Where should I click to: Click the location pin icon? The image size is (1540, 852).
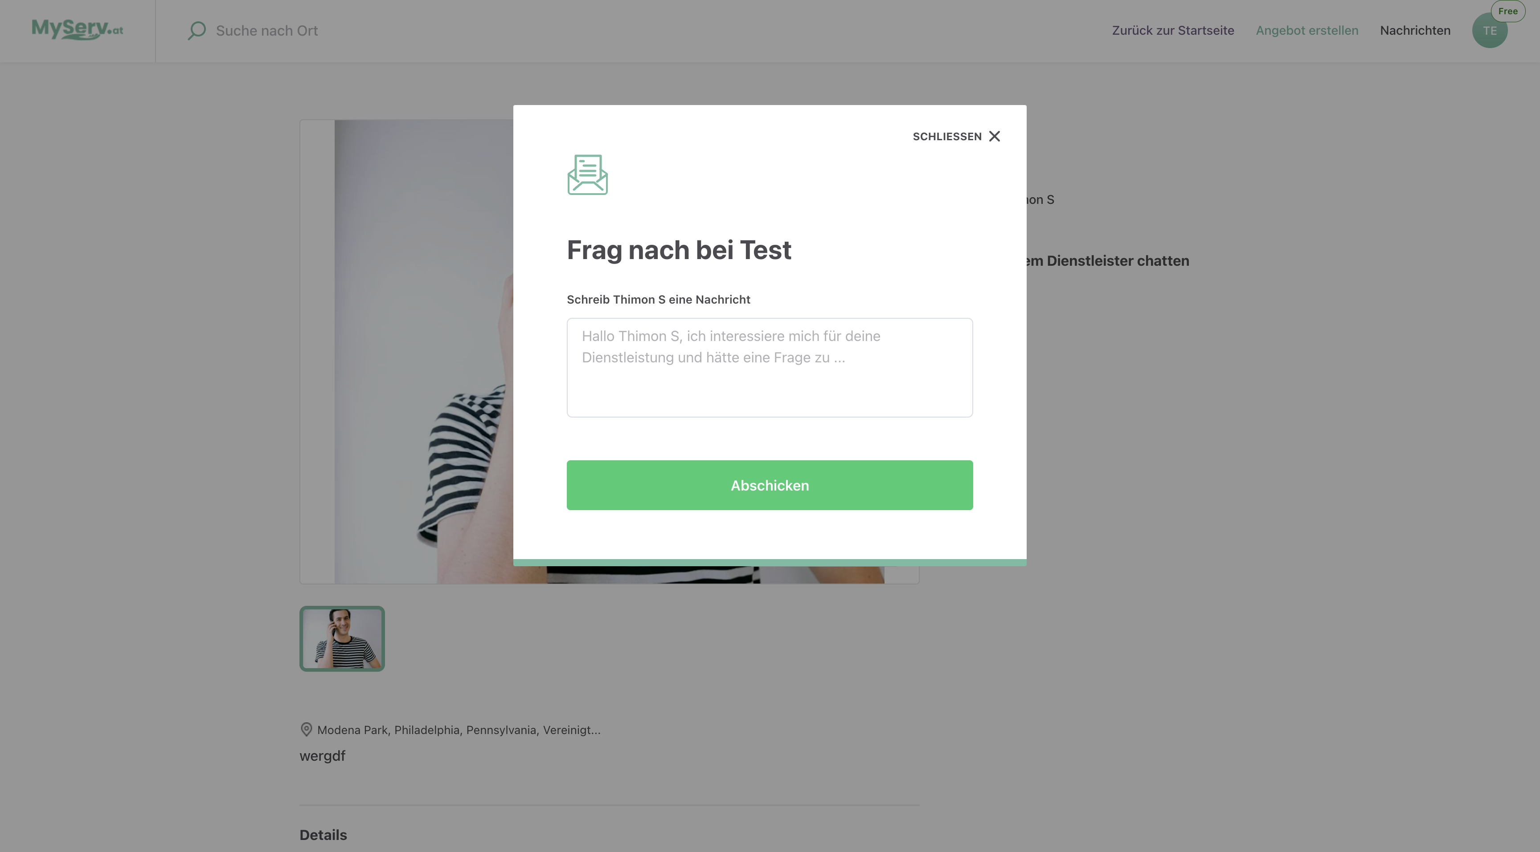click(x=306, y=729)
